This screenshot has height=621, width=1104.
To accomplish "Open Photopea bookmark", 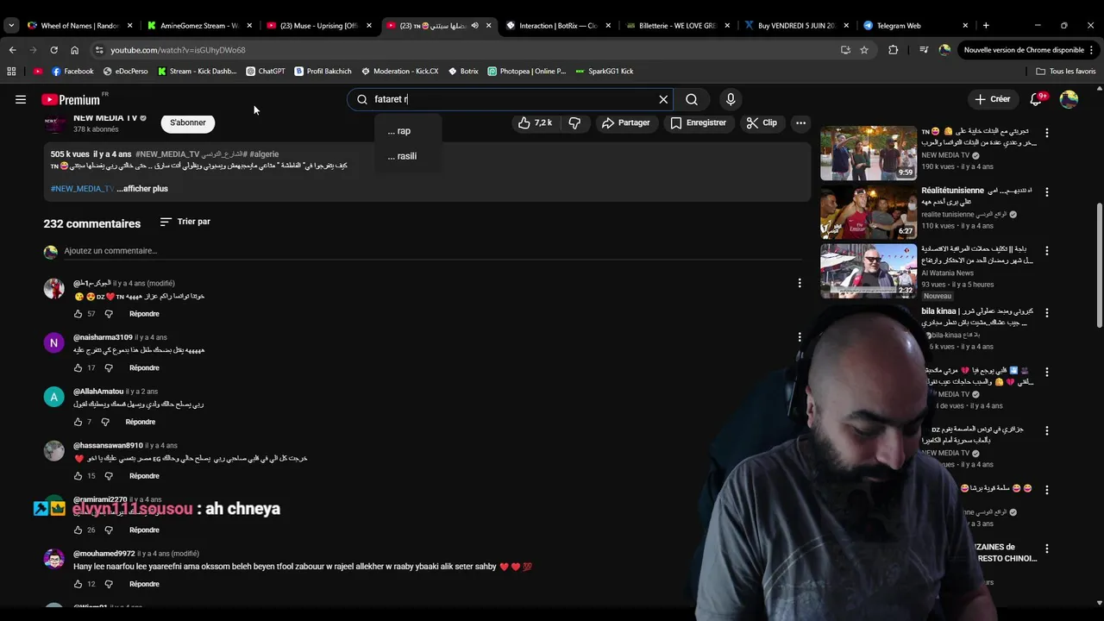I will pyautogui.click(x=527, y=72).
